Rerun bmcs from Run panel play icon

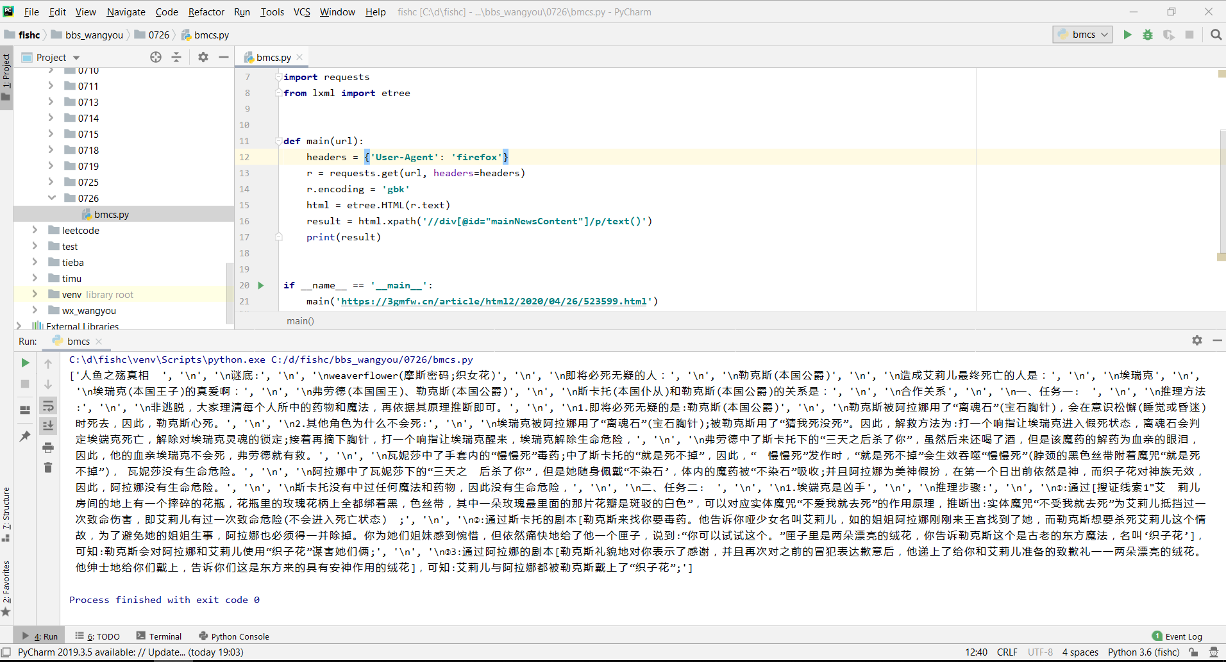tap(25, 363)
